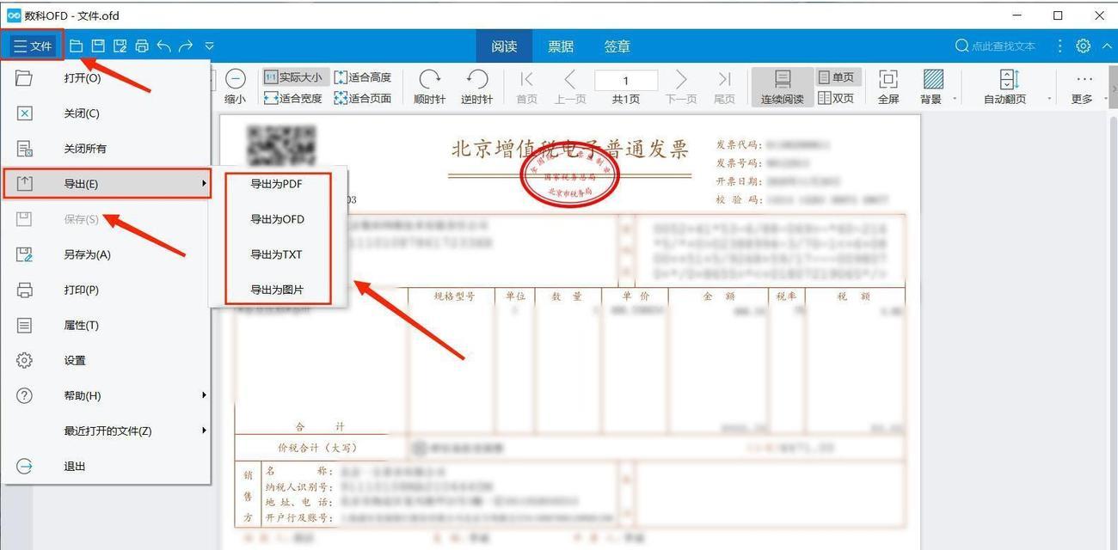Jump to last page with 尾页

pyautogui.click(x=724, y=87)
